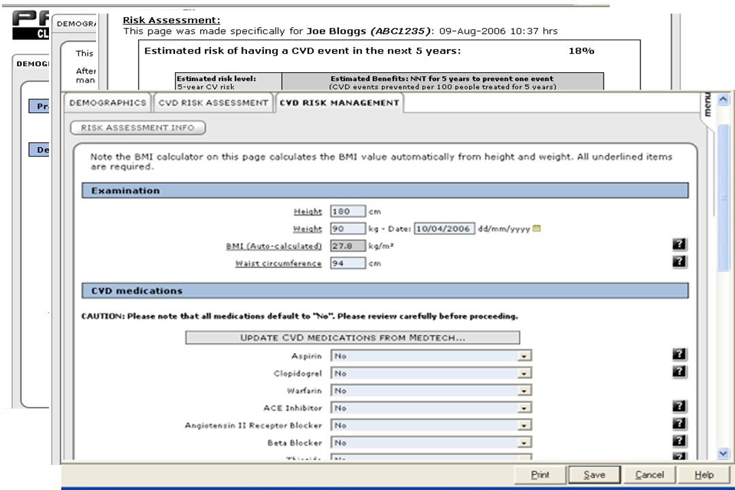Open the side menu tab

(x=708, y=106)
